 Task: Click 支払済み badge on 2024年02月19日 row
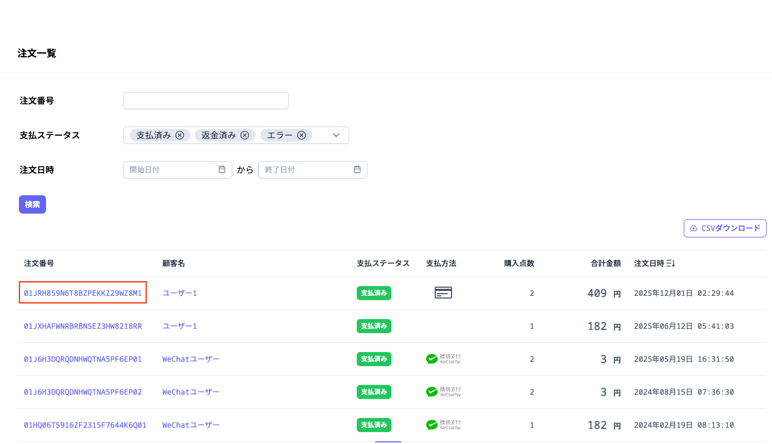pos(374,425)
